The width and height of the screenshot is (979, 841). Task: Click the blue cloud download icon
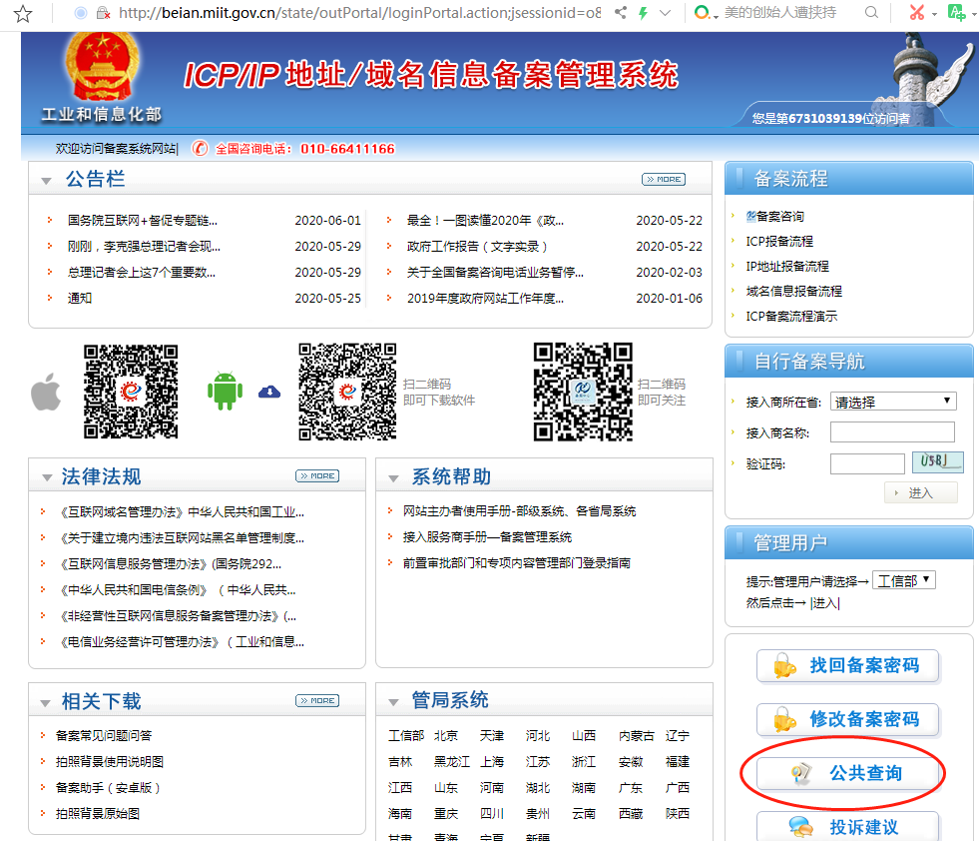[x=269, y=392]
